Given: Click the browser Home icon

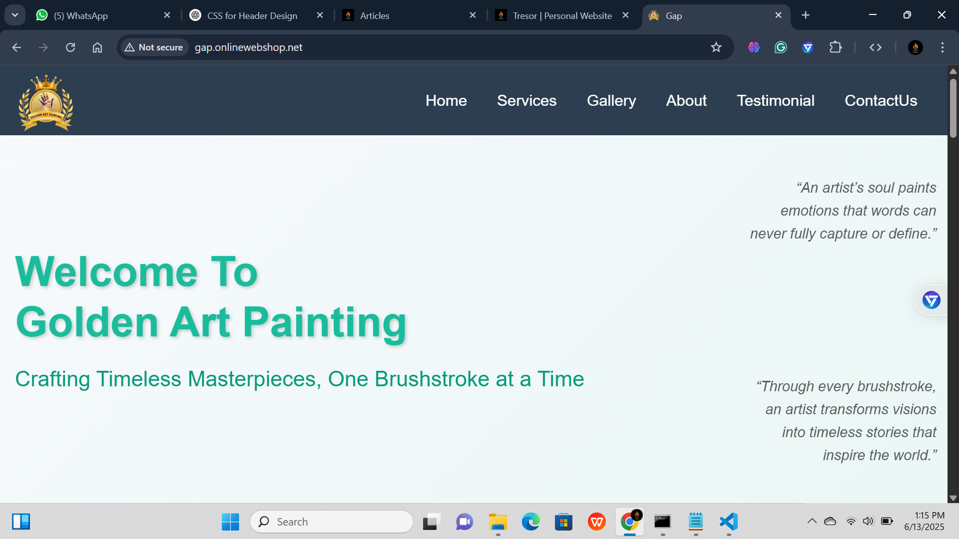Looking at the screenshot, I should pos(97,47).
